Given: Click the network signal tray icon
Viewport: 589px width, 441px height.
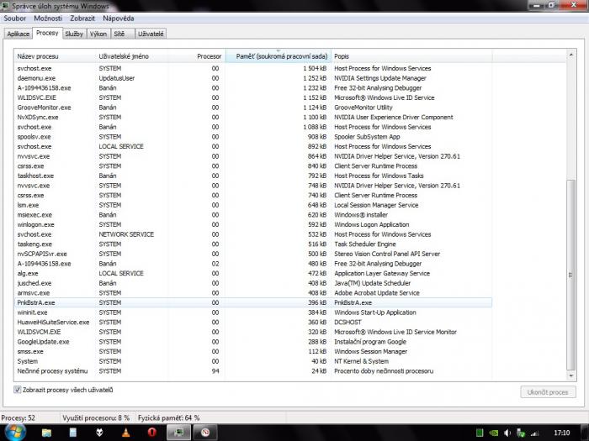Looking at the screenshot, I should 533,433.
